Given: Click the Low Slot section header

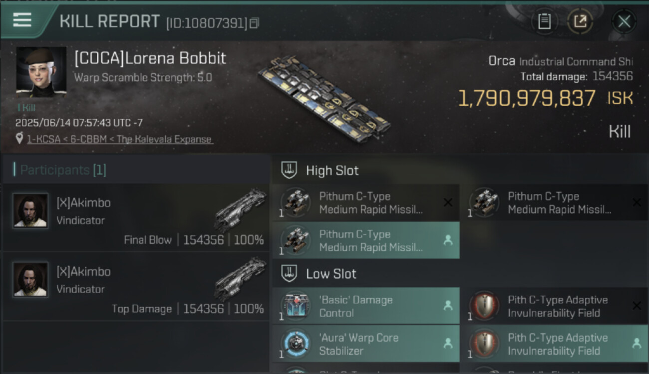Looking at the screenshot, I should coord(331,274).
